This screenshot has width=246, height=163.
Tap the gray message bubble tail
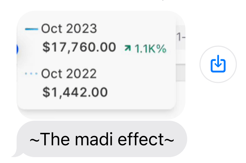pyautogui.click(x=15, y=153)
